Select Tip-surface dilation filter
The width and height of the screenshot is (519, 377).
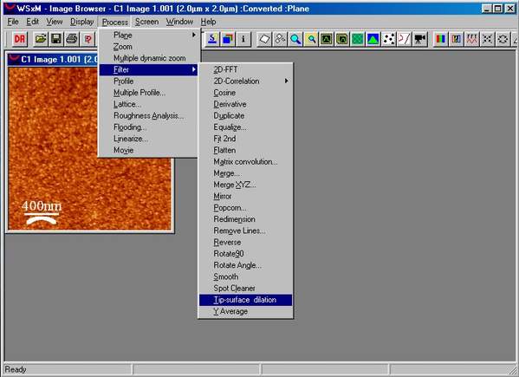pos(245,300)
